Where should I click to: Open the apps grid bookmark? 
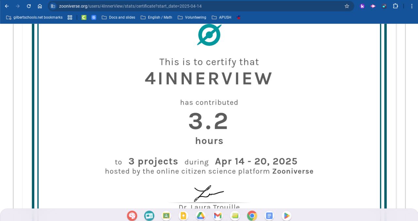pos(70,17)
